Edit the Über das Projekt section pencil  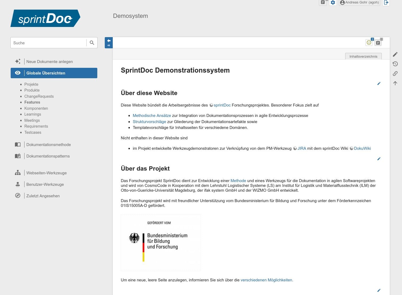[x=379, y=159]
